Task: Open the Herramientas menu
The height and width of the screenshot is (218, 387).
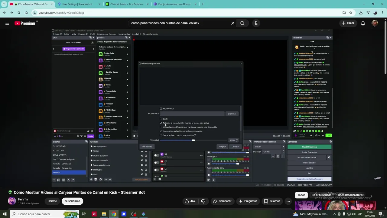Action: click(124, 34)
